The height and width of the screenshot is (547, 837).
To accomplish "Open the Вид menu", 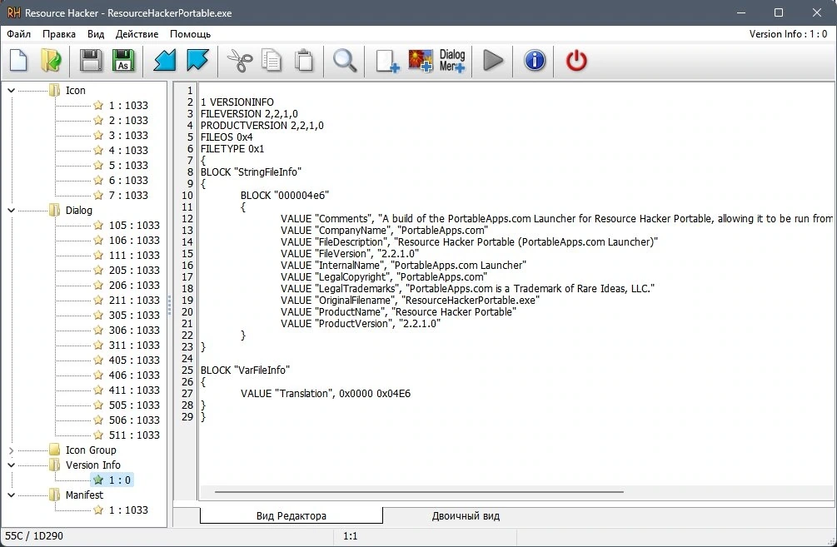I will [96, 34].
